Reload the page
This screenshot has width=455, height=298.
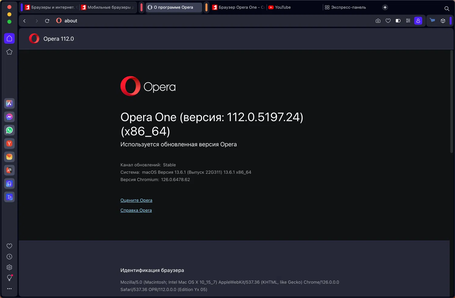tap(47, 21)
